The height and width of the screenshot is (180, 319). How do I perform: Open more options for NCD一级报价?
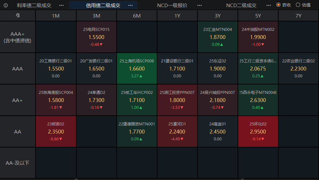199,5
